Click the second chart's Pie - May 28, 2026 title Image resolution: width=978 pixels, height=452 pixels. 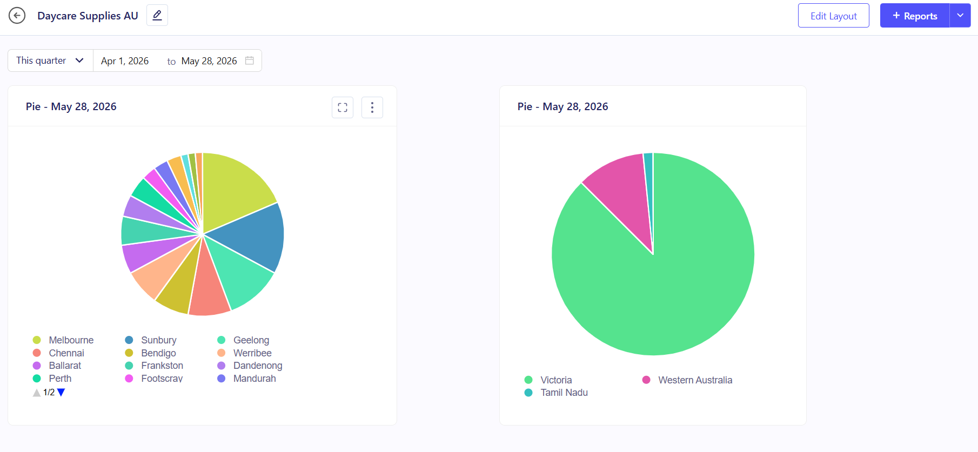pyautogui.click(x=562, y=106)
